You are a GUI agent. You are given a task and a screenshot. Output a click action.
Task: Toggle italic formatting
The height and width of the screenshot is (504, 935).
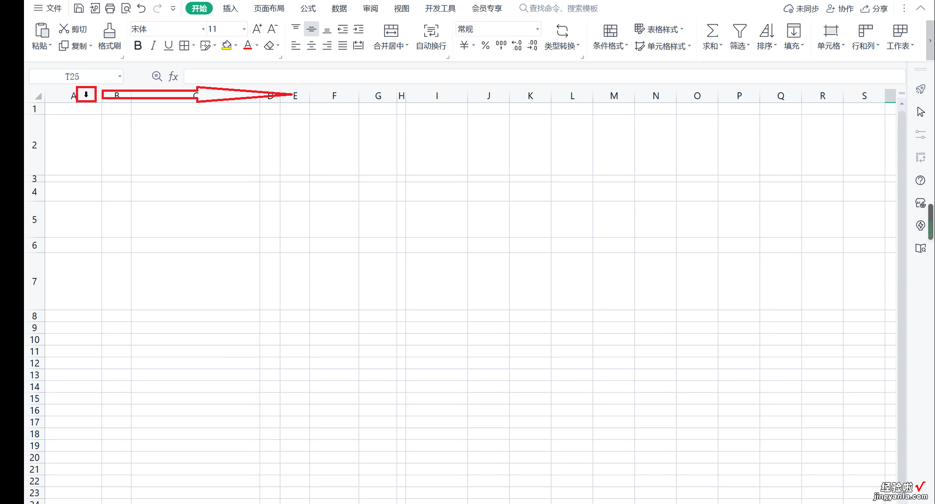click(153, 45)
